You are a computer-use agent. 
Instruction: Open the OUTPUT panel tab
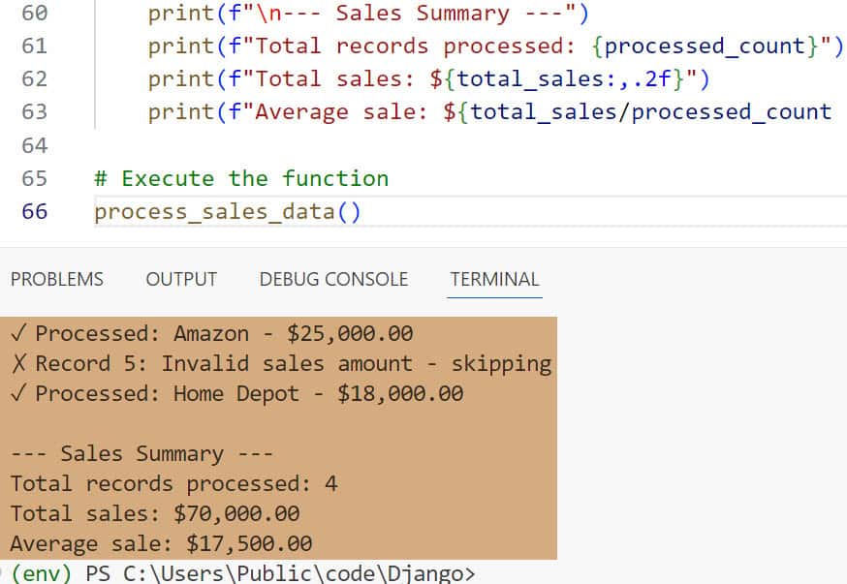tap(181, 279)
